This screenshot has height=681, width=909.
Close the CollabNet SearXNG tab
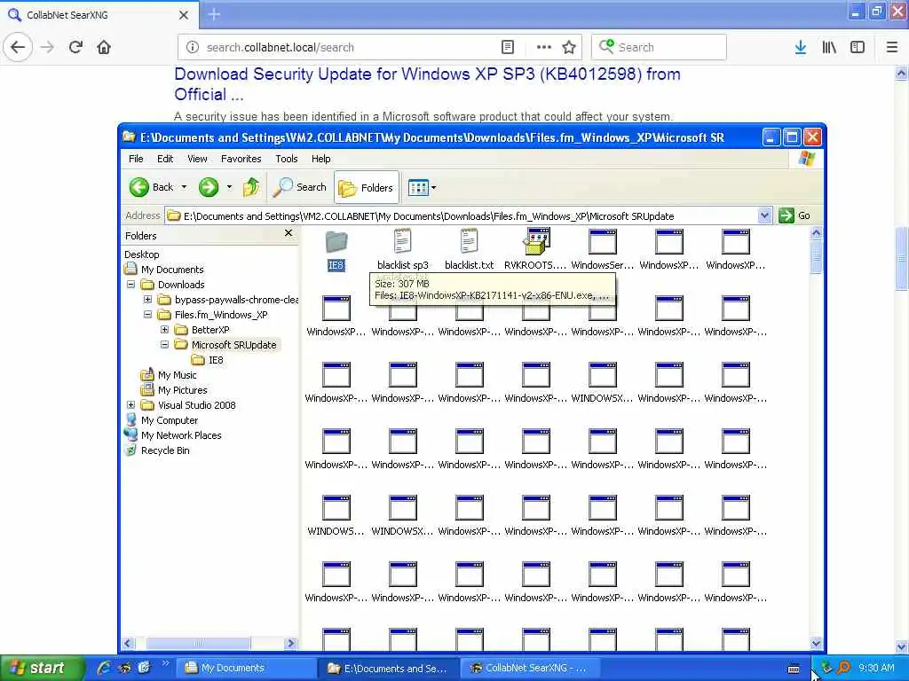[x=183, y=15]
